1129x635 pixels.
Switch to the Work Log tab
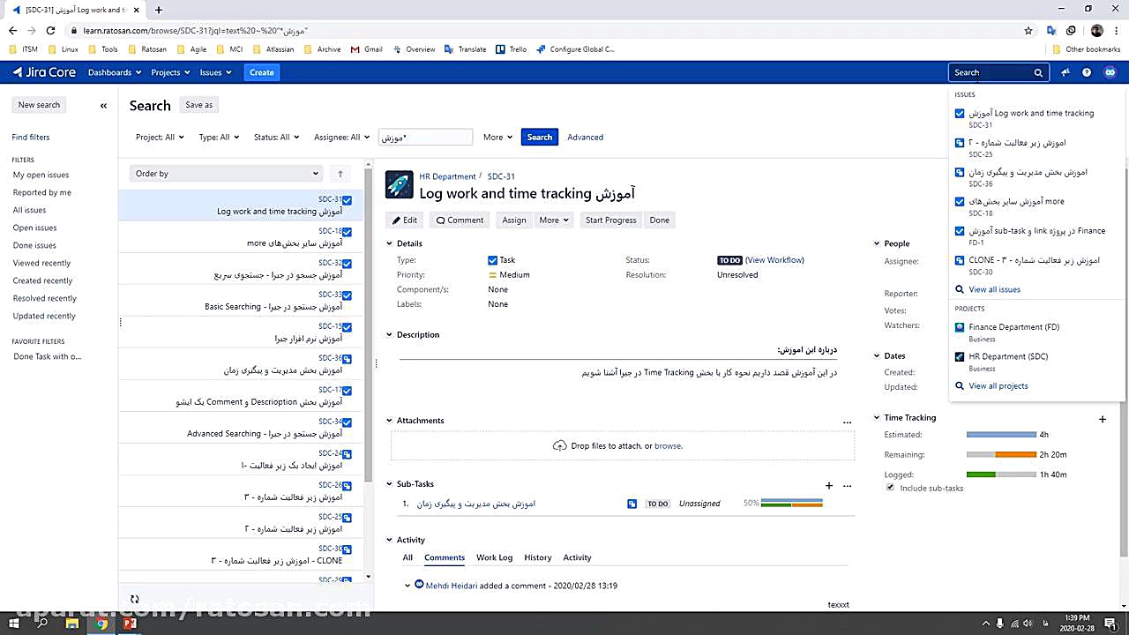click(494, 557)
